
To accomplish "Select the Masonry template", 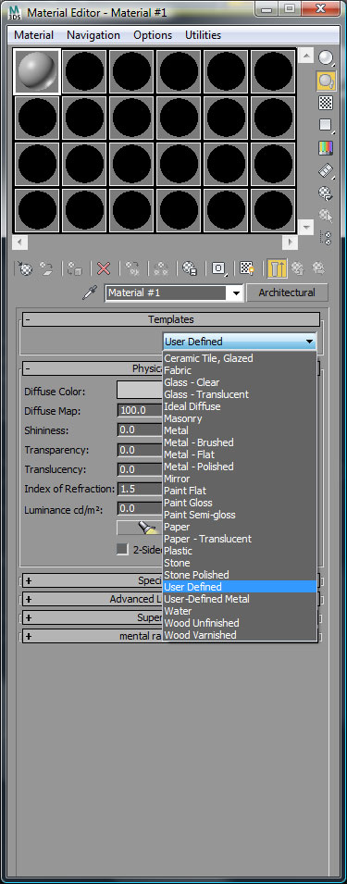I will point(240,418).
